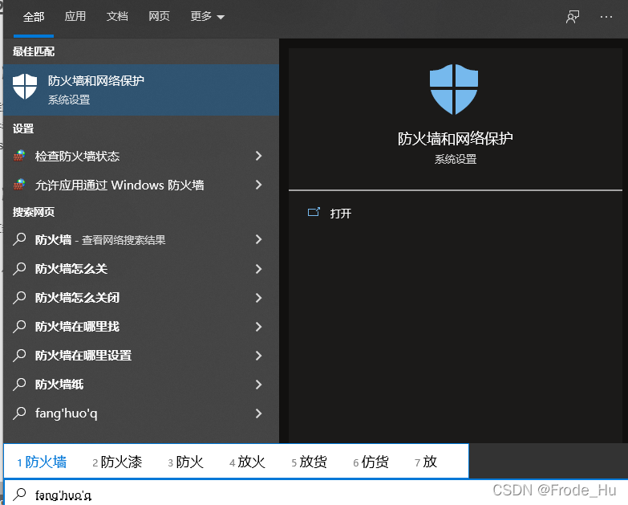Image resolution: width=628 pixels, height=505 pixels.
Task: Switch to the 网页 tab
Action: click(x=159, y=16)
